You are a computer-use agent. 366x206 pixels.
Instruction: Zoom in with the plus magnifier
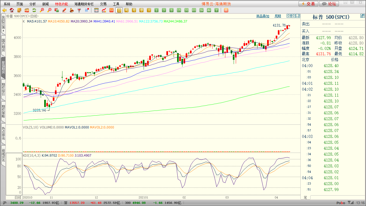(42, 10)
